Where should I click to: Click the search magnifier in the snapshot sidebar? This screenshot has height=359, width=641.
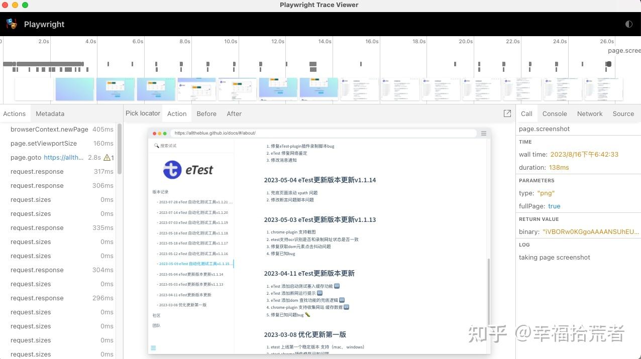pyautogui.click(x=156, y=146)
